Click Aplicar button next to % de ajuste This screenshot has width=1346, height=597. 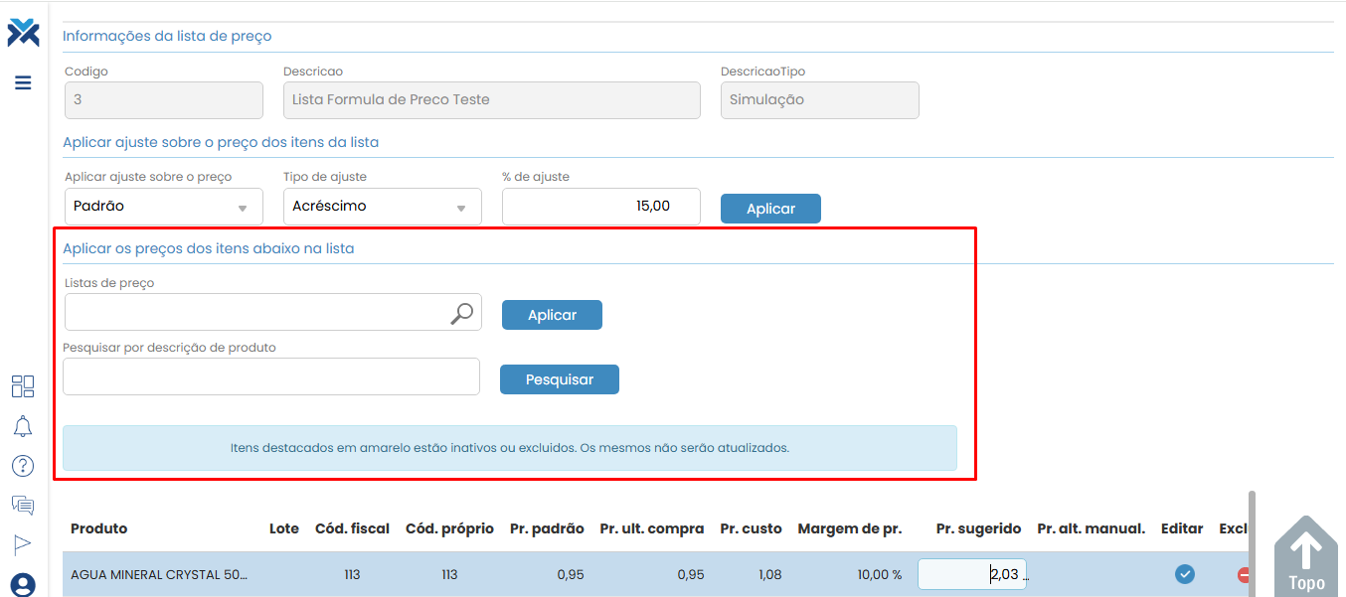click(x=770, y=209)
